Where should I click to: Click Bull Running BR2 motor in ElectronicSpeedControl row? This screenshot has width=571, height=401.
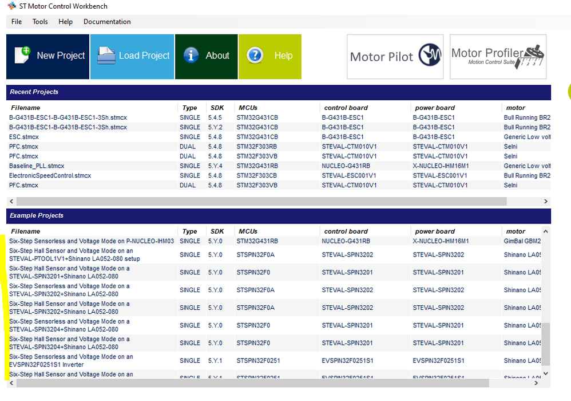(527, 176)
